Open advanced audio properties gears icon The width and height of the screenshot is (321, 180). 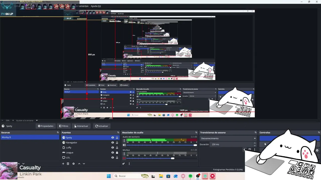(124, 164)
